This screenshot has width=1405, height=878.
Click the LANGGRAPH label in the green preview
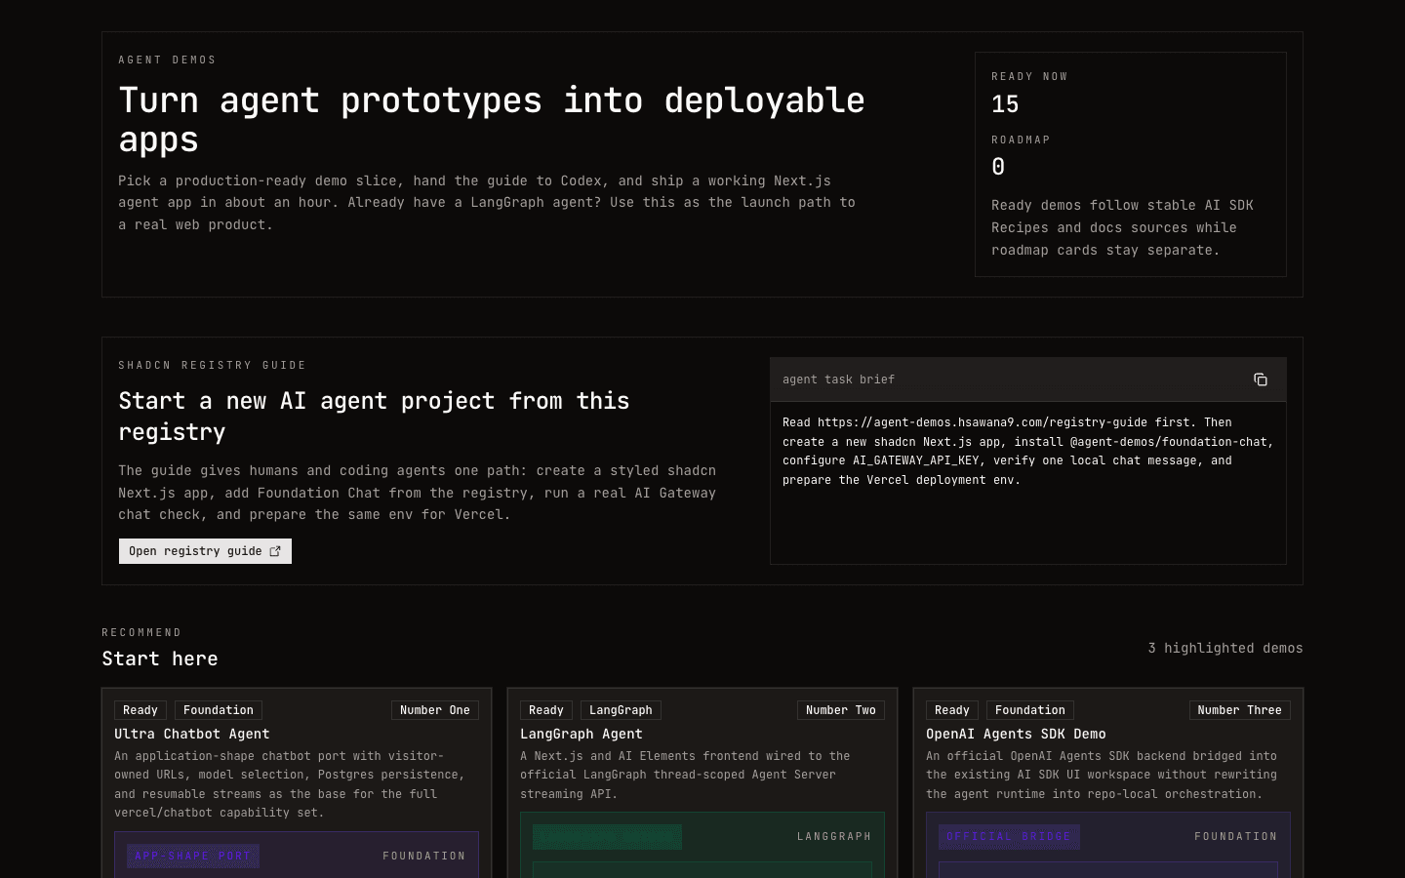click(x=834, y=836)
